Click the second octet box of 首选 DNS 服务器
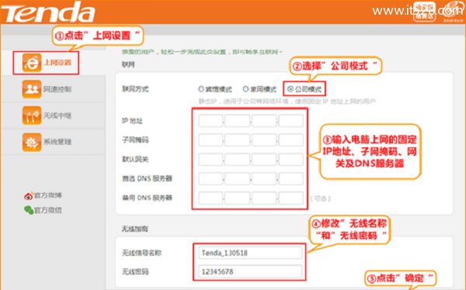The image size is (466, 290). click(x=237, y=178)
